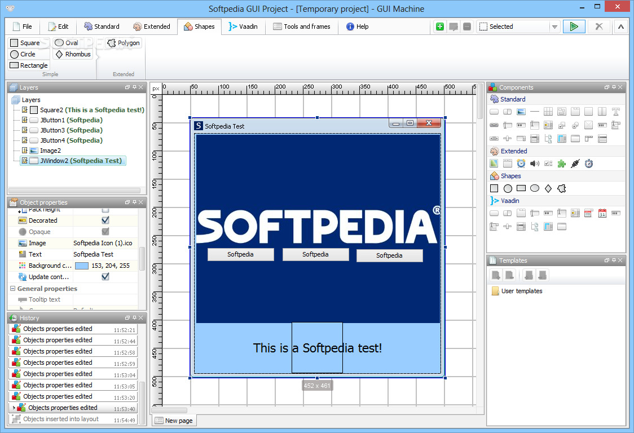Click the Text property value Softpedia Test
The width and height of the screenshot is (634, 433).
[94, 254]
